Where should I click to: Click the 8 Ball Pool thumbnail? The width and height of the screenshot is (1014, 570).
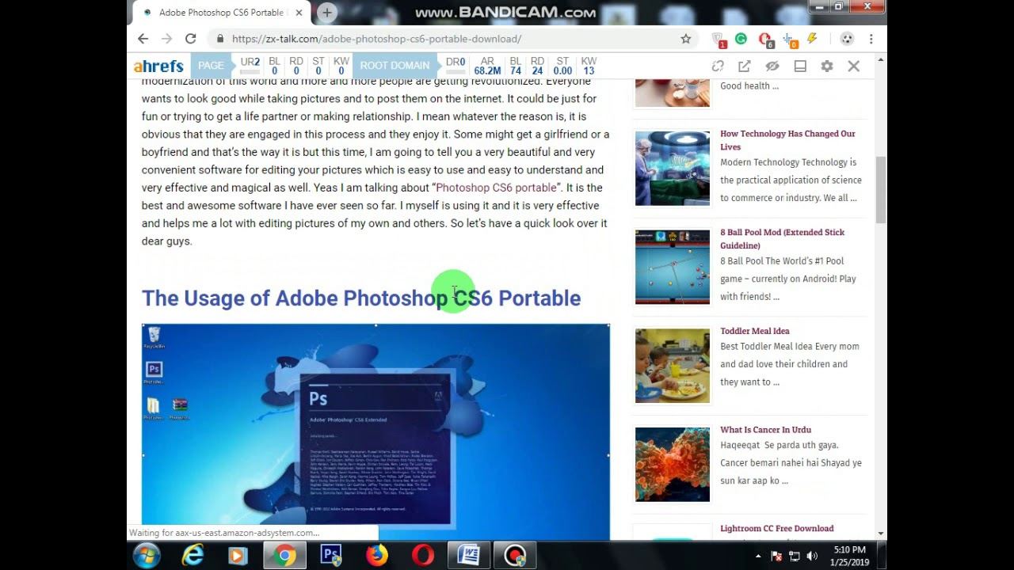click(673, 267)
